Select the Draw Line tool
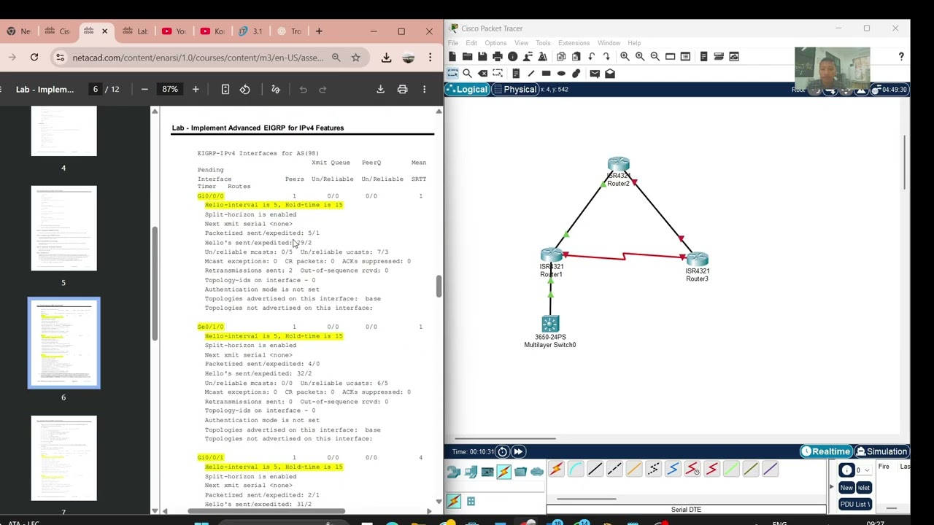This screenshot has width=934, height=525. [530, 73]
